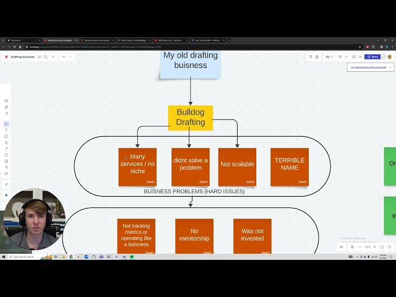Select the Was not invested sticky note
The image size is (396, 297).
[252, 236]
